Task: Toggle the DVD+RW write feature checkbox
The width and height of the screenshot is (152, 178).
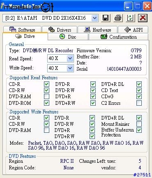Action: [x=92, y=136]
